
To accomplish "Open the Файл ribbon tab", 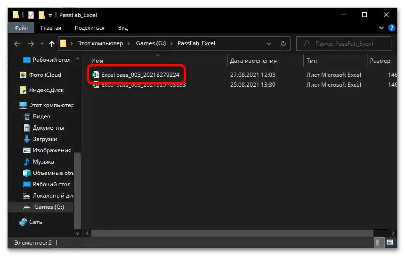I will point(21,28).
